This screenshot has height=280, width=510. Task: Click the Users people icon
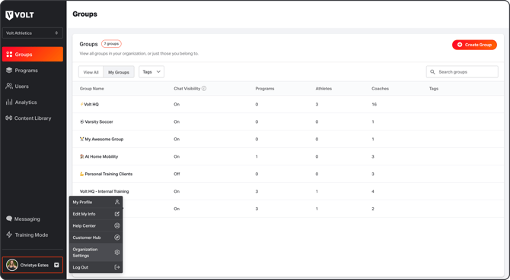(x=9, y=87)
